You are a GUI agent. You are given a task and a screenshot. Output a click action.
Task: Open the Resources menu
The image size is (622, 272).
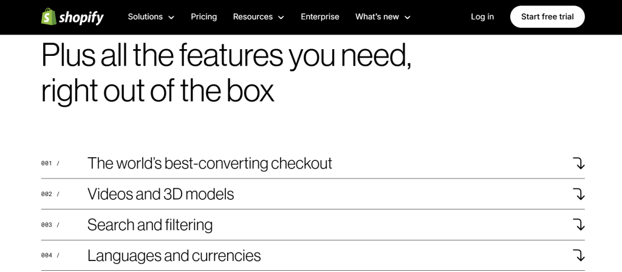tap(252, 17)
